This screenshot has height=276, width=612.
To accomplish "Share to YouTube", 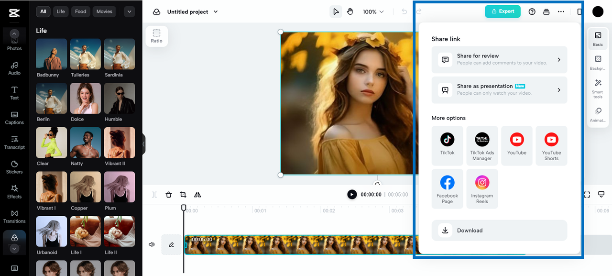I will [517, 145].
